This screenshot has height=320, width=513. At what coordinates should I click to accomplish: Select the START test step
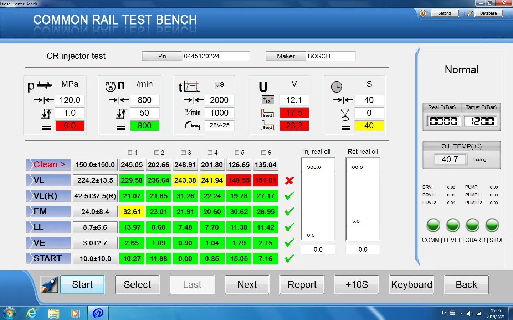[48, 258]
